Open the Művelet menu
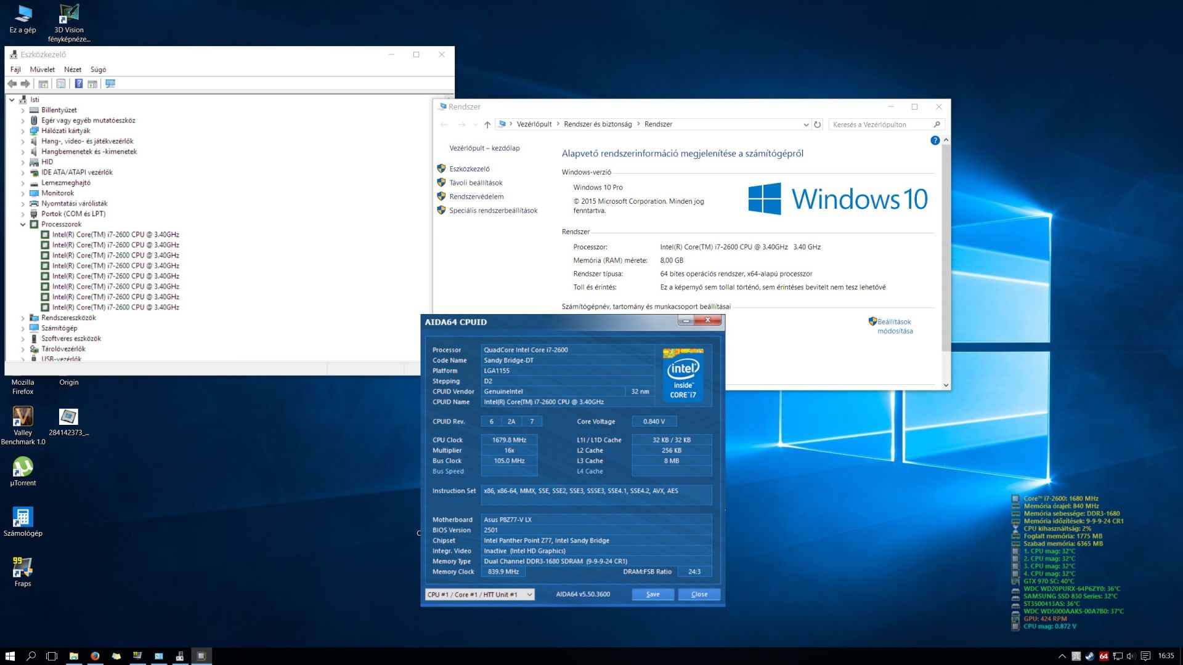This screenshot has height=665, width=1183. [42, 70]
